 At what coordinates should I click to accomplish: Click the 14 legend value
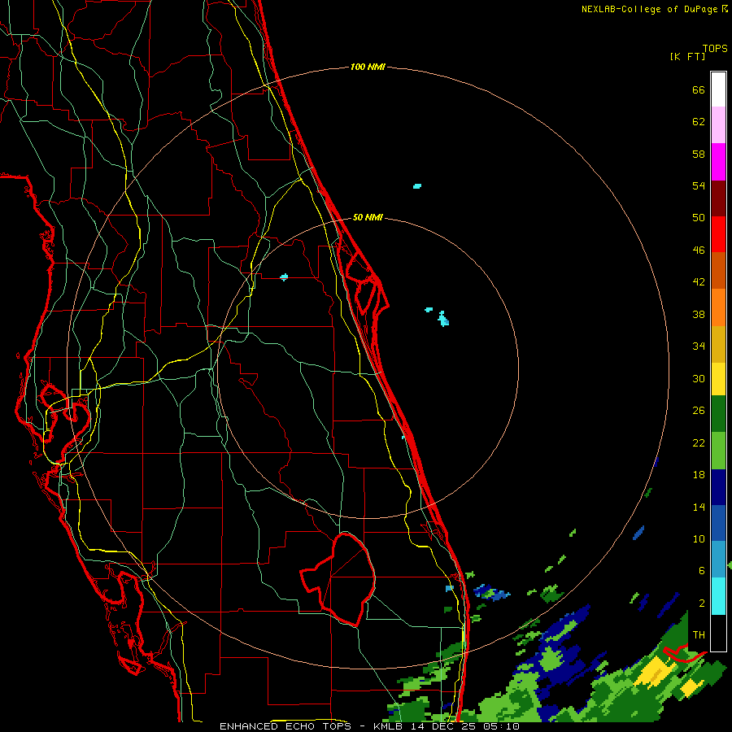[x=699, y=507]
